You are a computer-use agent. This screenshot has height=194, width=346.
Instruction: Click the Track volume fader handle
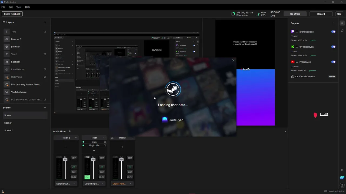click(x=93, y=160)
